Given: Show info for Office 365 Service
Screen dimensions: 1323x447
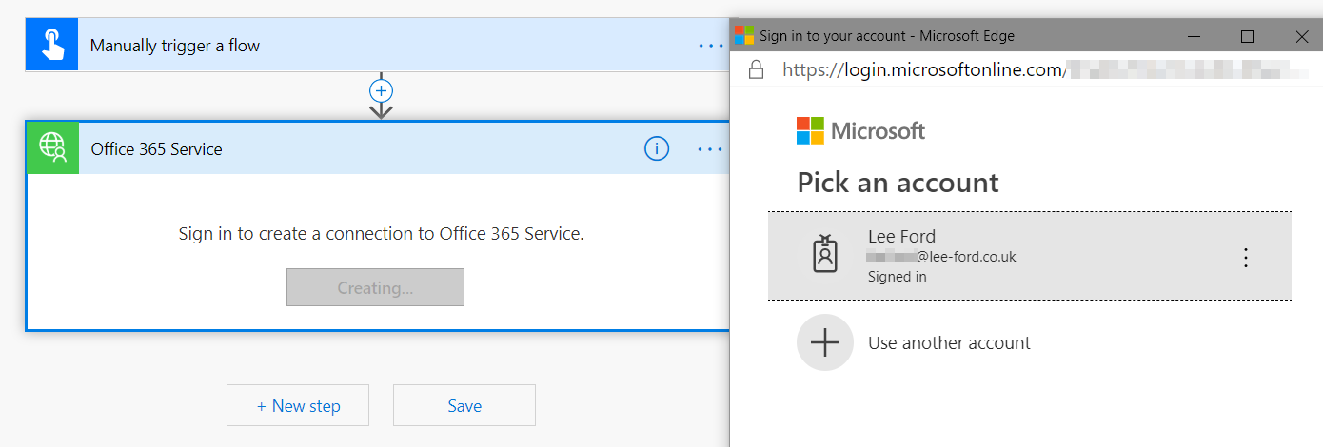Looking at the screenshot, I should click(x=657, y=148).
